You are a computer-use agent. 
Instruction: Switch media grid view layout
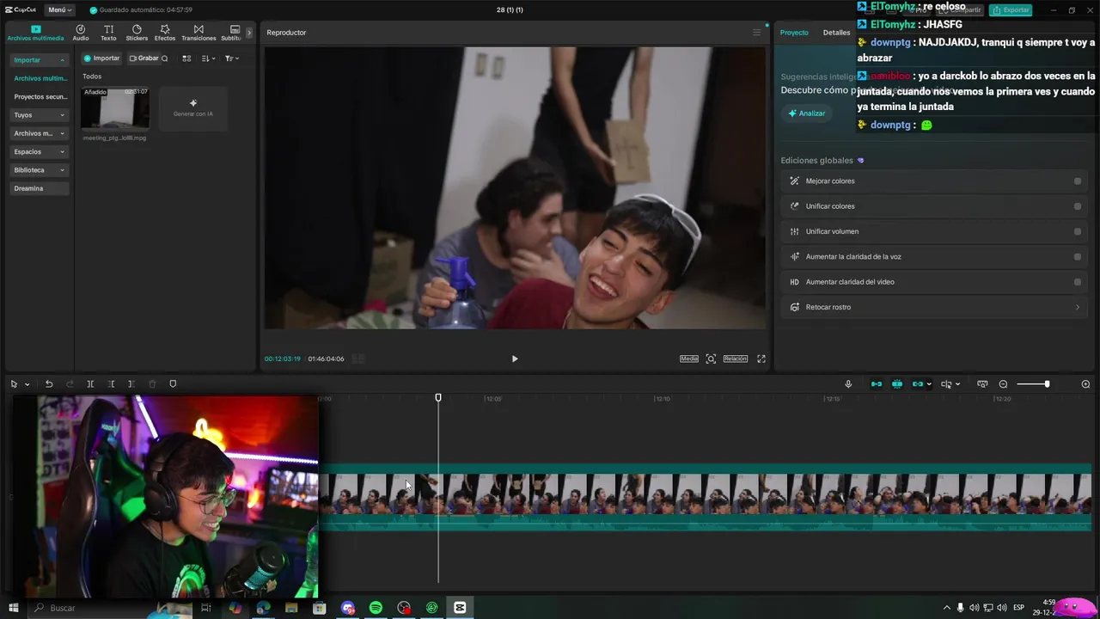click(x=186, y=58)
